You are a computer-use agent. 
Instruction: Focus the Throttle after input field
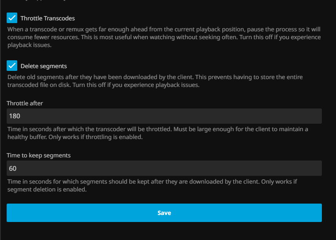[x=164, y=116]
